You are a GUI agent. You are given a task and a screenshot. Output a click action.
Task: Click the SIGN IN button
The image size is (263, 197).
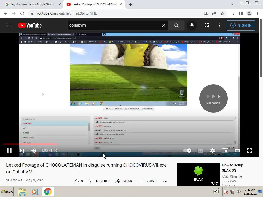point(241,25)
